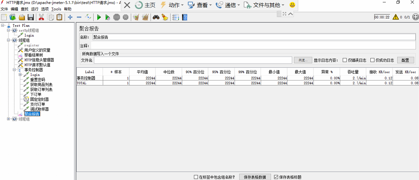This screenshot has width=419, height=180.
Task: Save the test plan with floppy icon
Action: (31, 17)
